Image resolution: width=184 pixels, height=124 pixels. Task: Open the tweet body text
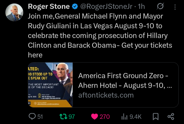pyautogui.click(x=100, y=36)
